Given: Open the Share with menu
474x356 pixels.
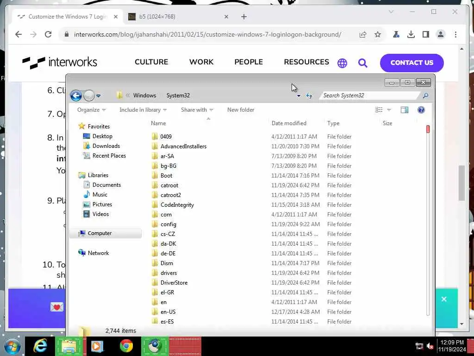Looking at the screenshot, I should pos(197,110).
